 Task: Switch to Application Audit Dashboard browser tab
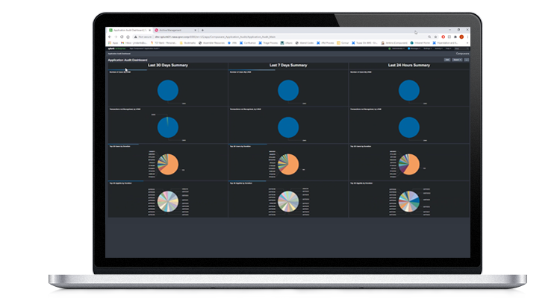tap(128, 29)
